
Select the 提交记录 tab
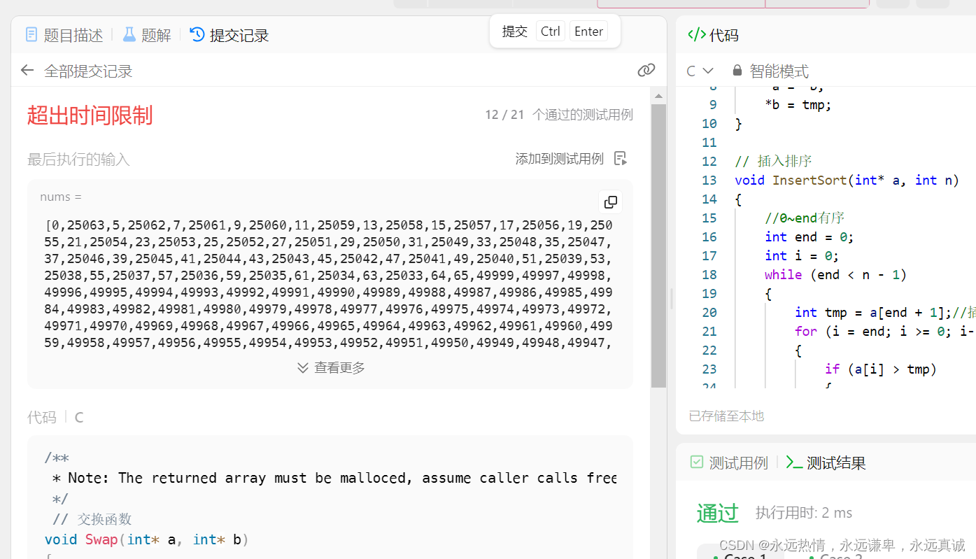click(x=229, y=35)
